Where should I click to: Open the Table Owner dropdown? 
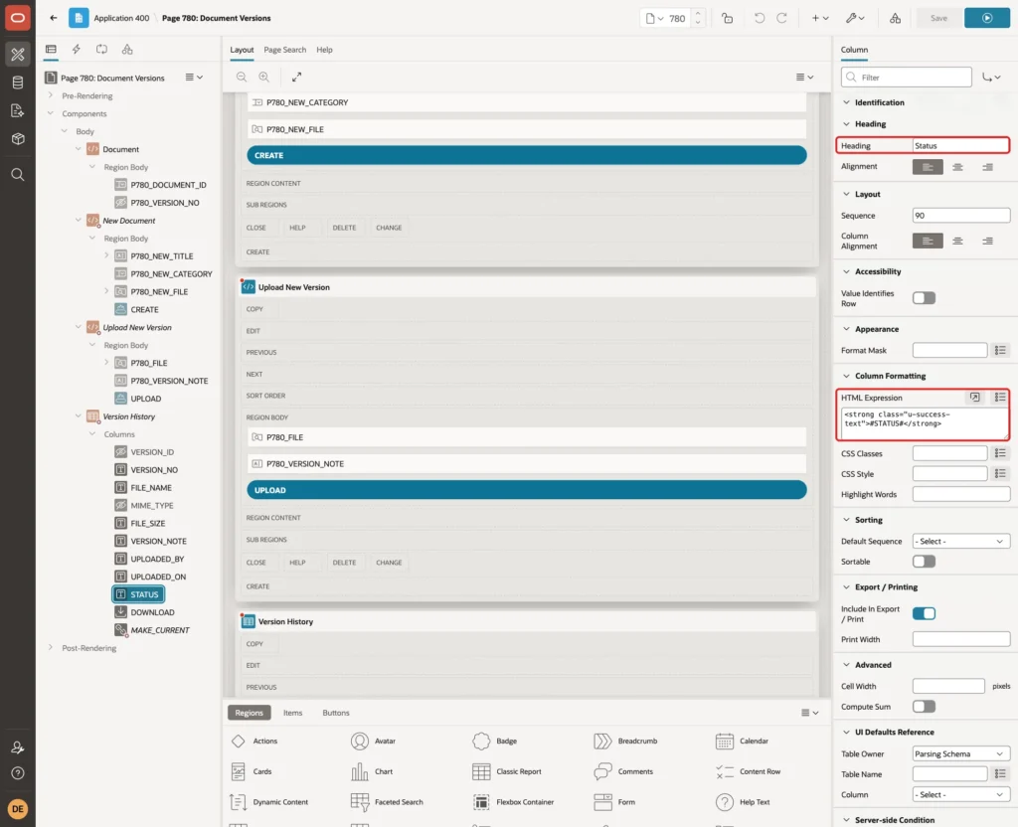[961, 753]
